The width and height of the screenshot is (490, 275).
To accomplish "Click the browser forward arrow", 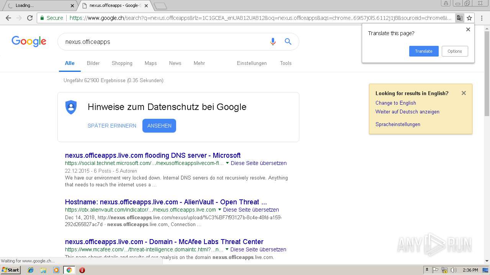I will click(19, 18).
